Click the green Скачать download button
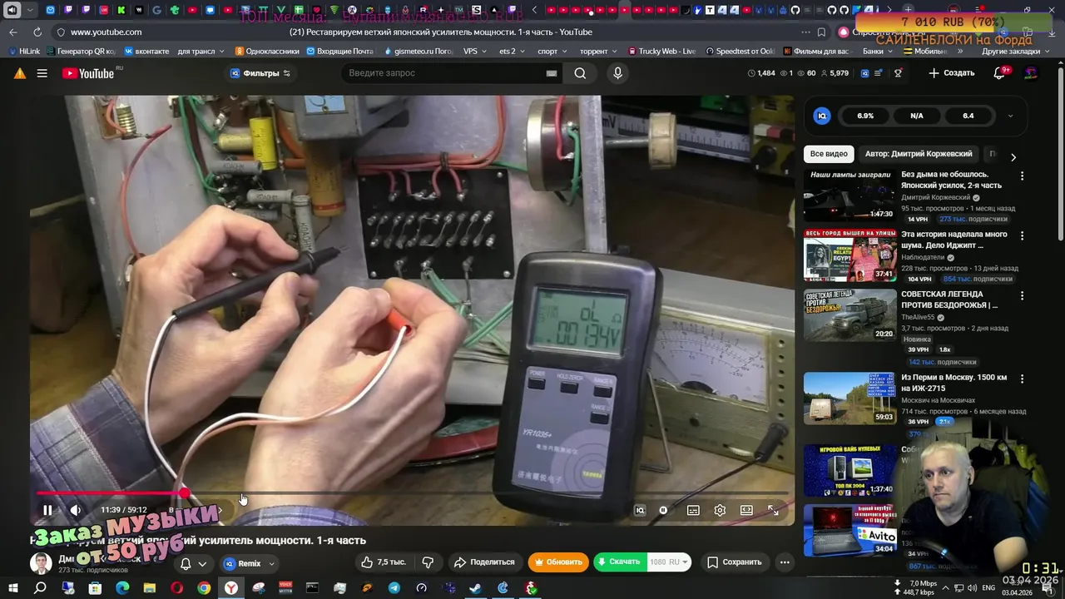This screenshot has height=599, width=1065. pyautogui.click(x=620, y=562)
